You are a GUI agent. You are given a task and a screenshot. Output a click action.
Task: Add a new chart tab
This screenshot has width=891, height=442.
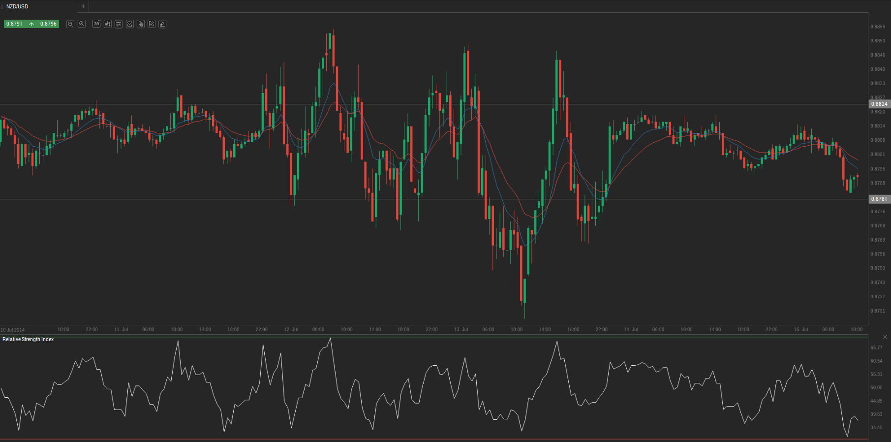pos(83,6)
